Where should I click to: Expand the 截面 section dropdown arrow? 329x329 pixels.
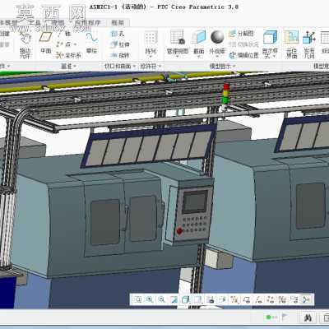click(x=199, y=57)
